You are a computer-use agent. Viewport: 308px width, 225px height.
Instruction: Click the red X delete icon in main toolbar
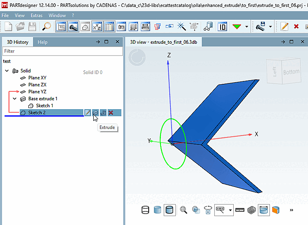(x=296, y=26)
